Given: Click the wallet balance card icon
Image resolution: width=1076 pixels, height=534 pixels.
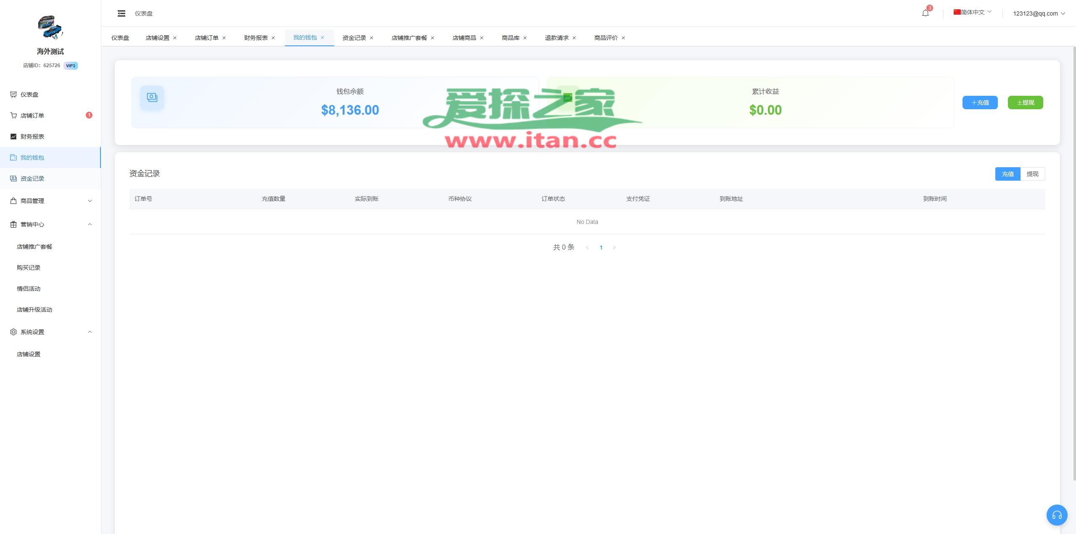Looking at the screenshot, I should (x=152, y=97).
